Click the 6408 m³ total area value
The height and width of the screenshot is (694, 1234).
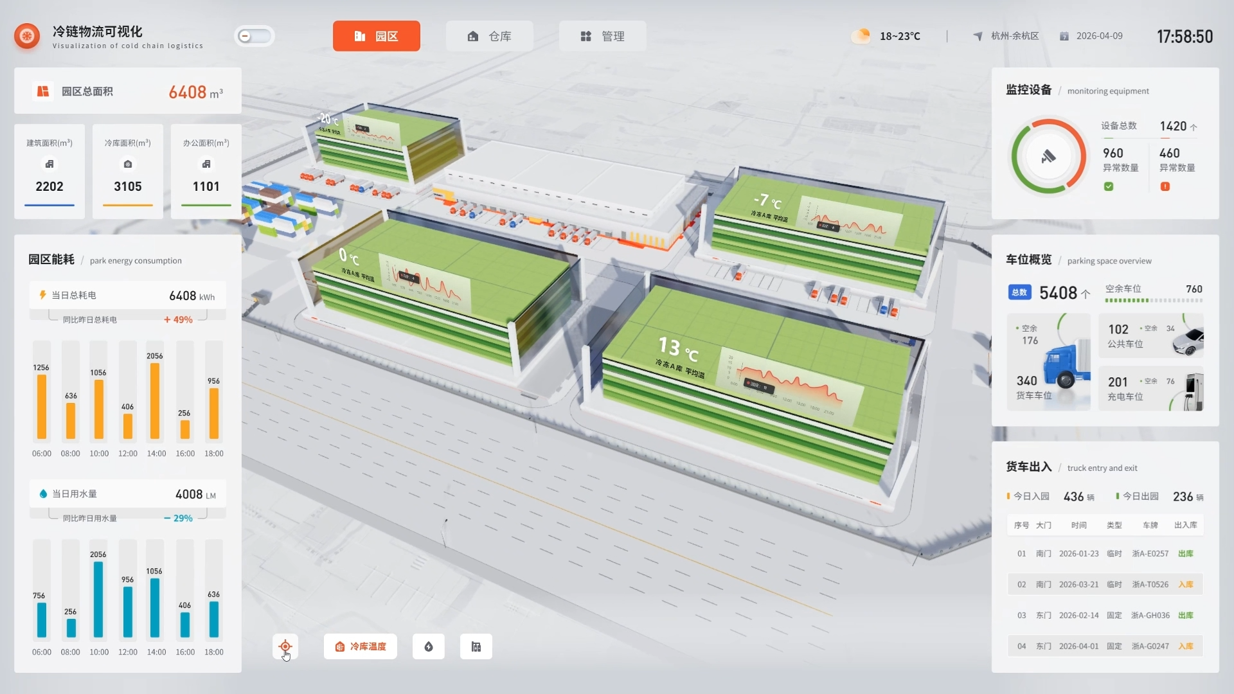click(x=195, y=92)
